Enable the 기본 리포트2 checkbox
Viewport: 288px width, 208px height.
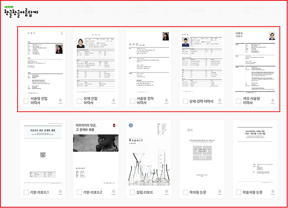point(79,192)
